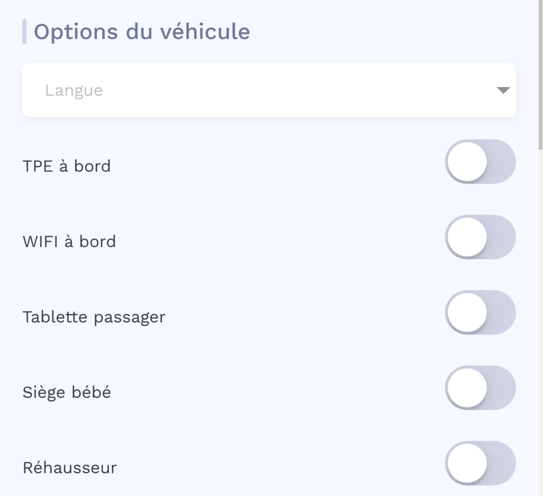
Task: Click the Langue dropdown arrow icon
Action: (503, 91)
